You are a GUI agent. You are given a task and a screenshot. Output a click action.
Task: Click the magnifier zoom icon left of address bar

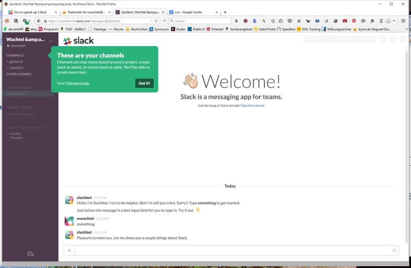pos(16,21)
